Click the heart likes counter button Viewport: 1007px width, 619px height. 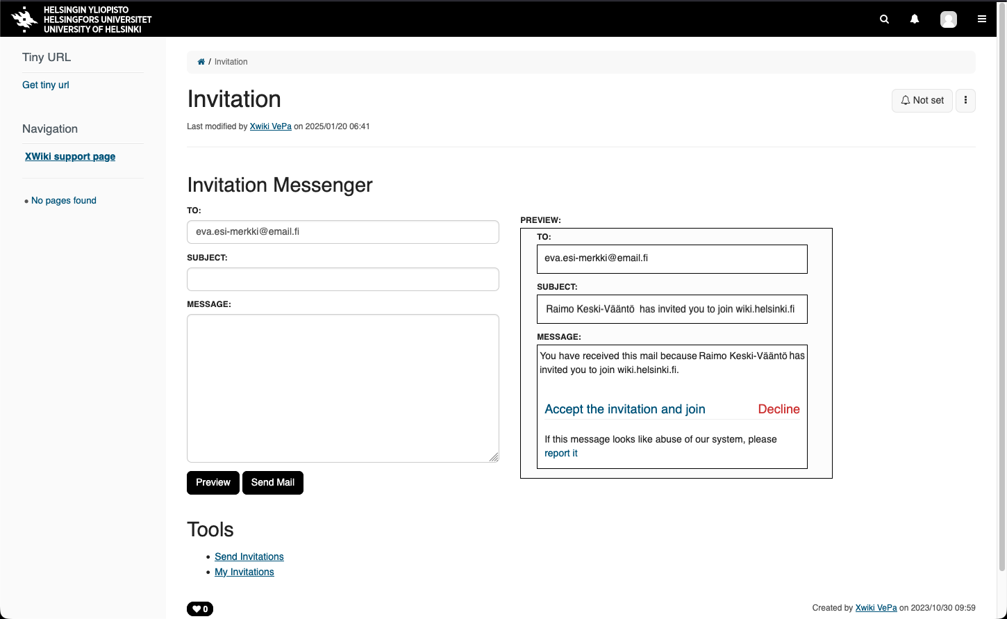(200, 609)
